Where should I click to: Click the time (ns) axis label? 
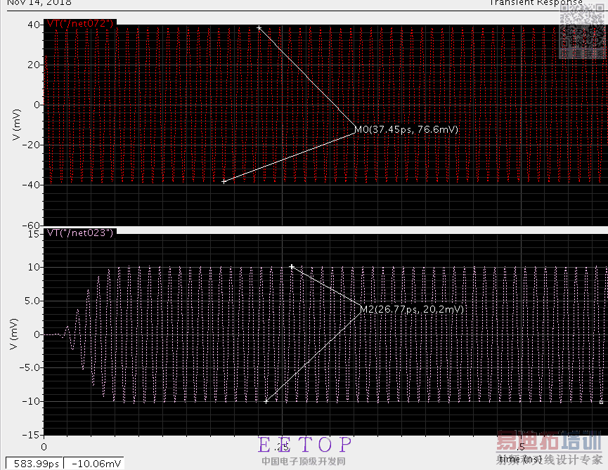(520, 459)
